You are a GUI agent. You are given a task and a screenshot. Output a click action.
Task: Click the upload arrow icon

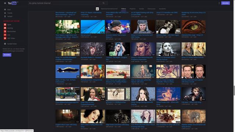coord(219,3)
